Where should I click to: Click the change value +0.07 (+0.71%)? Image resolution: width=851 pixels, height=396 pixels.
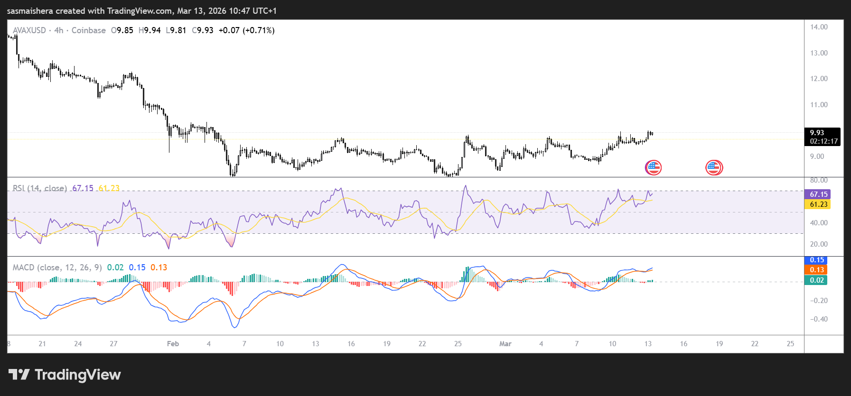tap(246, 30)
